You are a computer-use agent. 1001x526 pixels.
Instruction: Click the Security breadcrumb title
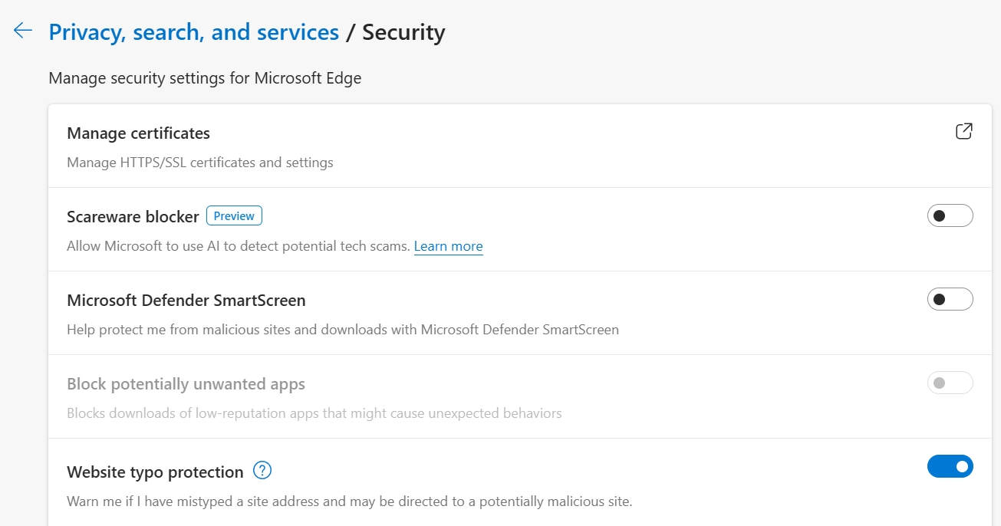point(403,32)
